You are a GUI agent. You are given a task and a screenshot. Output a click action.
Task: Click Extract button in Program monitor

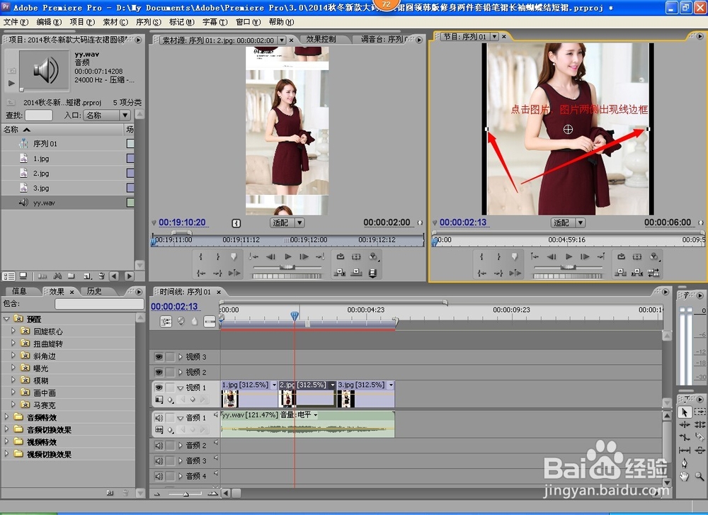pyautogui.click(x=637, y=273)
